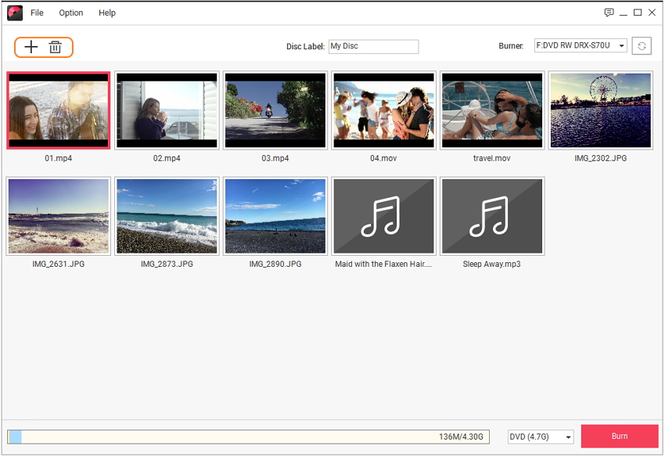Viewport: 665px width, 457px height.
Task: Click the Disc Label text field
Action: [x=373, y=46]
